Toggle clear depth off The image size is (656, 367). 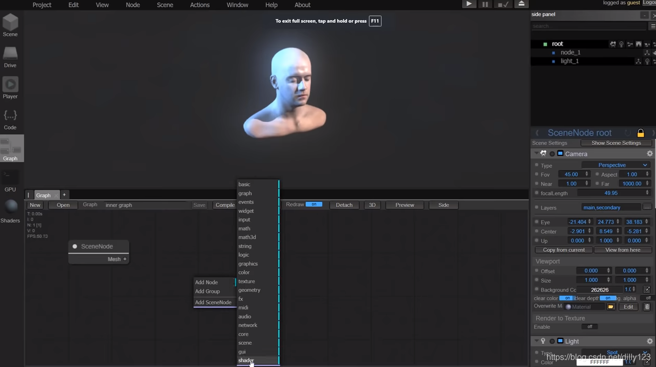click(x=608, y=298)
